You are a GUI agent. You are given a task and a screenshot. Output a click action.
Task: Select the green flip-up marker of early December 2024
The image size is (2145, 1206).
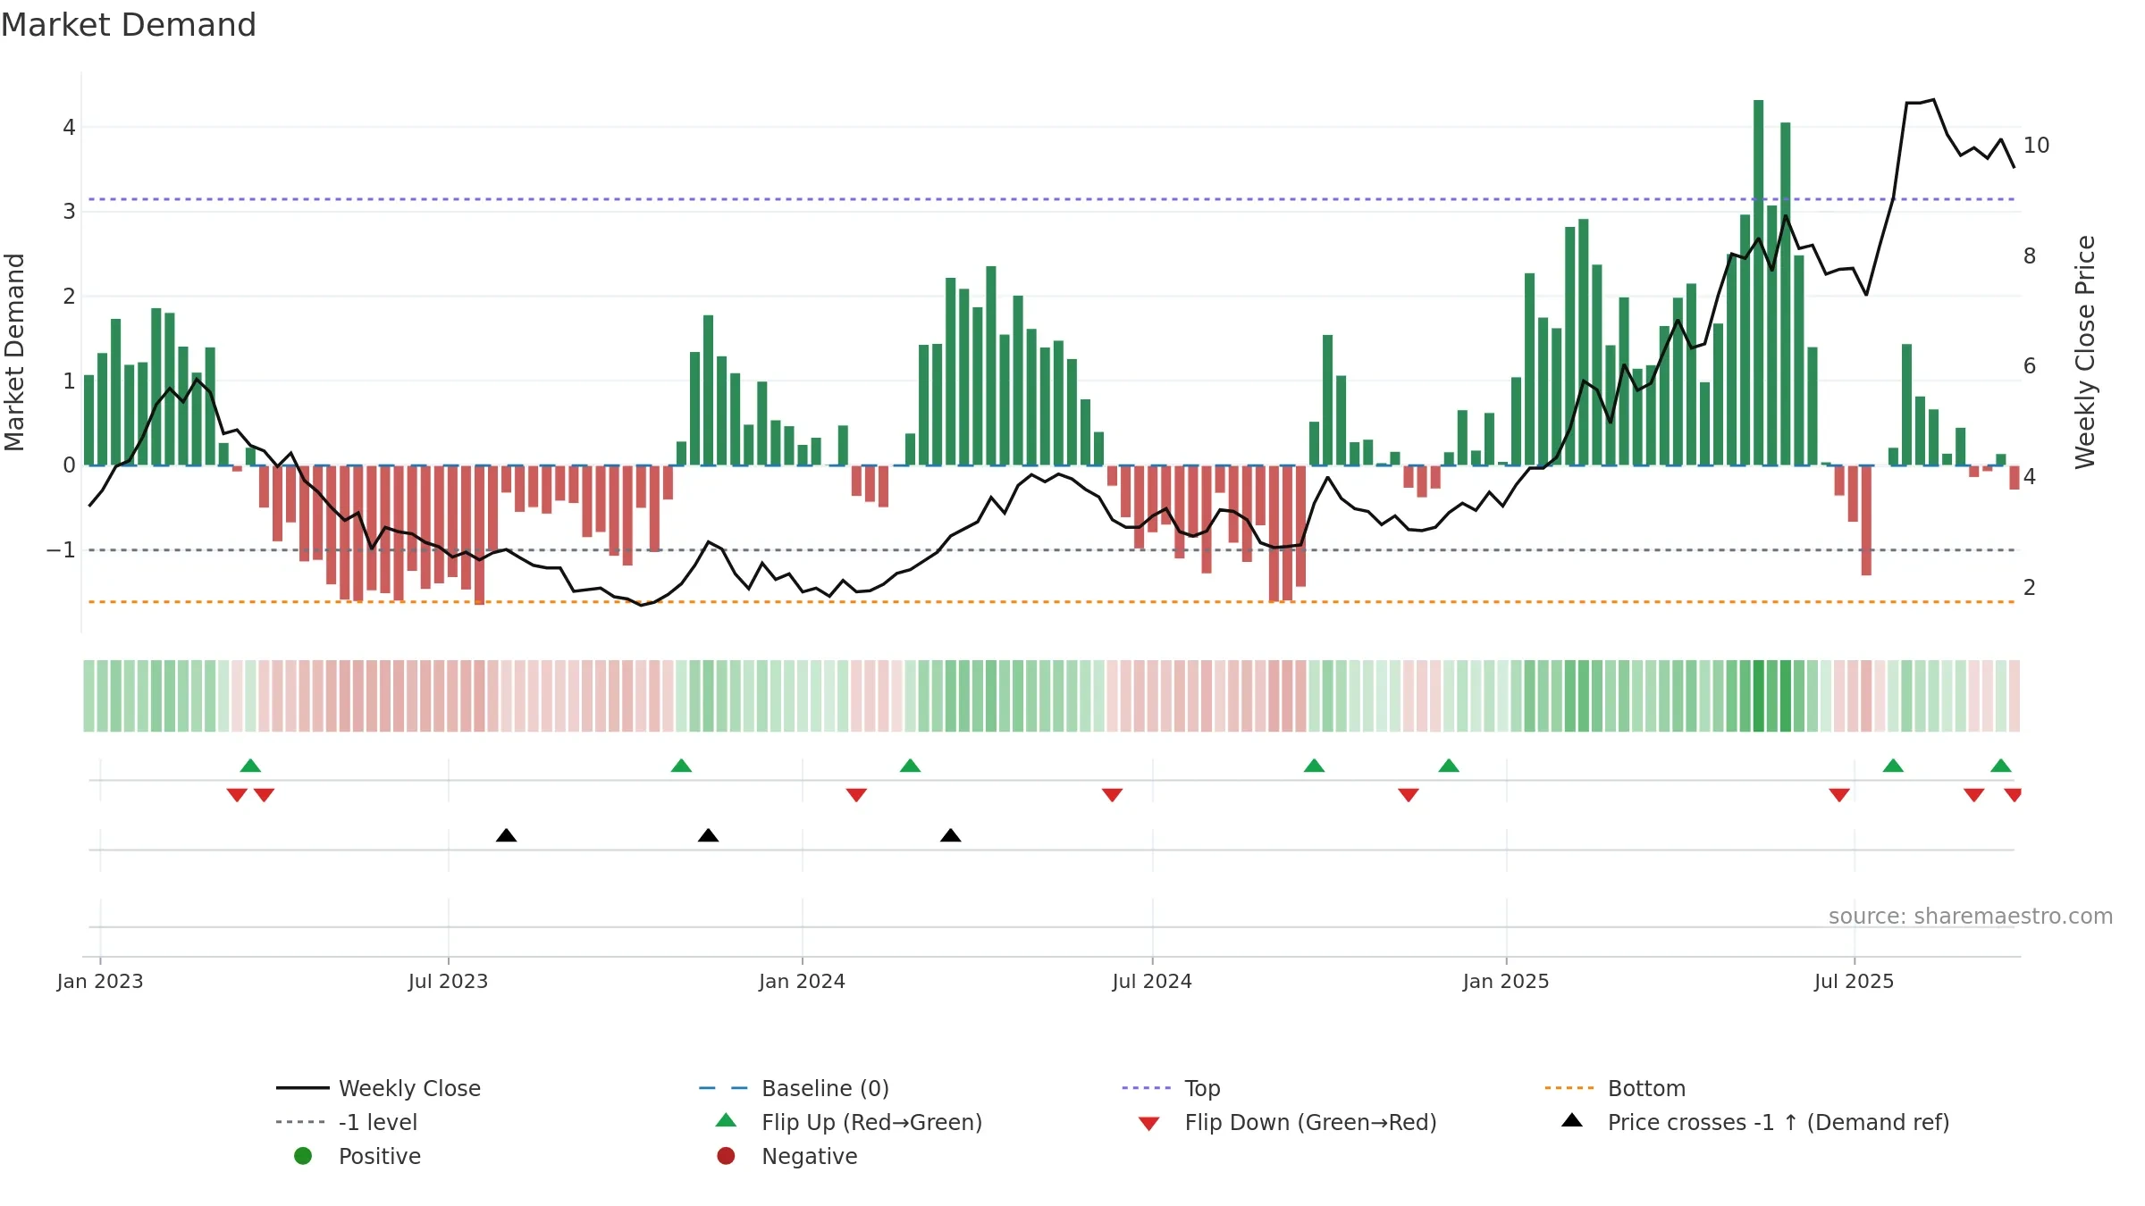point(1449,766)
